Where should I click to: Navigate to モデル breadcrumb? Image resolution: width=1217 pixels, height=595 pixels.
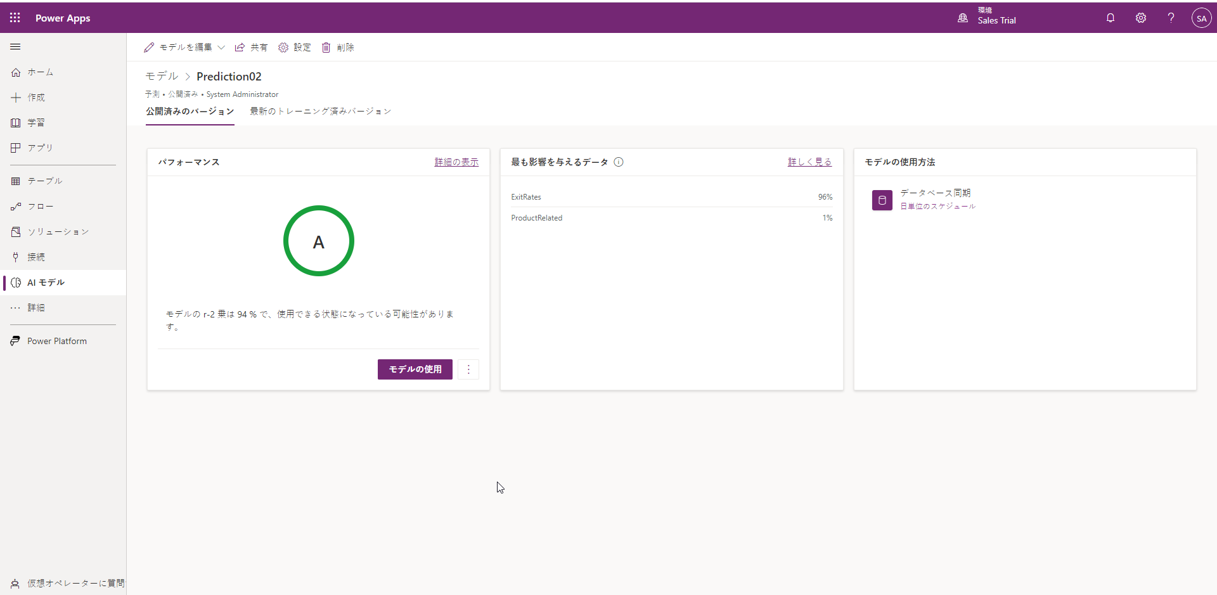click(x=162, y=76)
